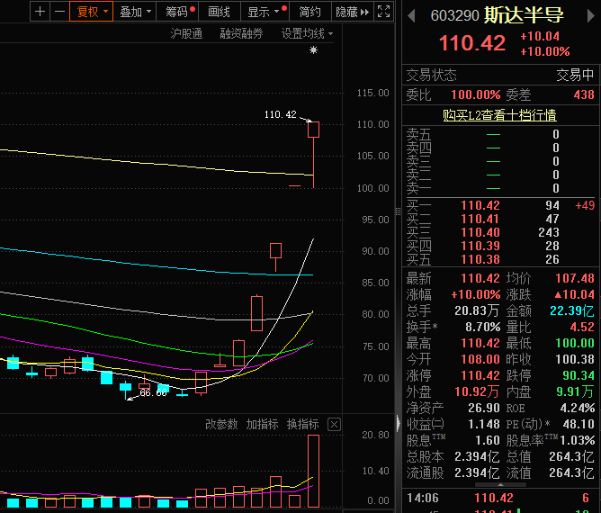The width and height of the screenshot is (601, 513).
Task: Click the 委差 438 value
Action: [x=584, y=94]
